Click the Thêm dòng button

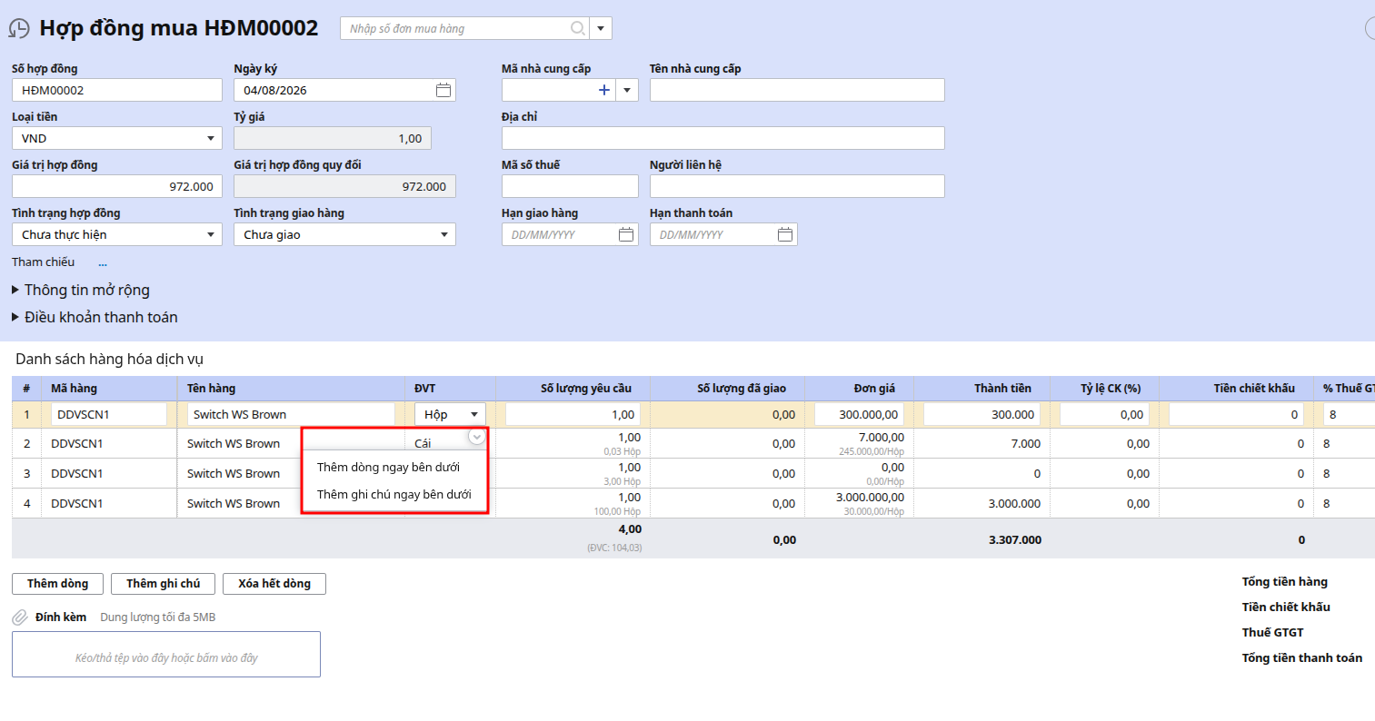(x=57, y=584)
